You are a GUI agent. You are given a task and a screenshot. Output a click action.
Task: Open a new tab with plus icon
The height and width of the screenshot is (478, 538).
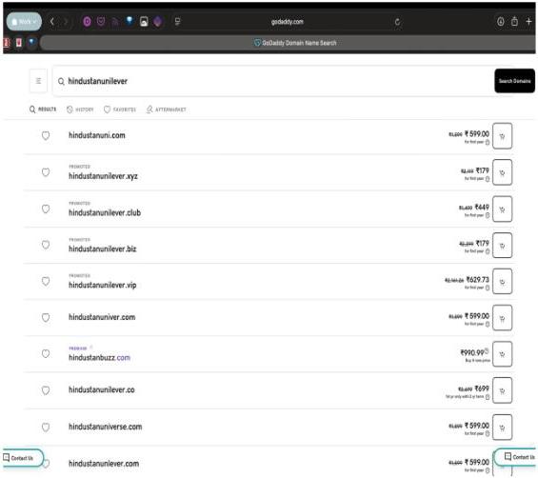(528, 22)
